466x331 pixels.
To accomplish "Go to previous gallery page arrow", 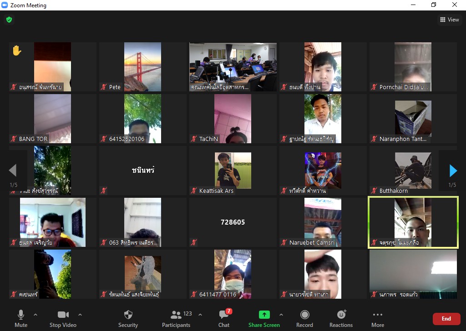I will point(13,170).
